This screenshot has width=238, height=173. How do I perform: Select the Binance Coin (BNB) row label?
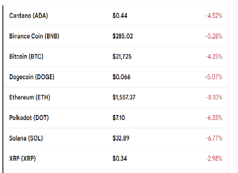tap(34, 36)
